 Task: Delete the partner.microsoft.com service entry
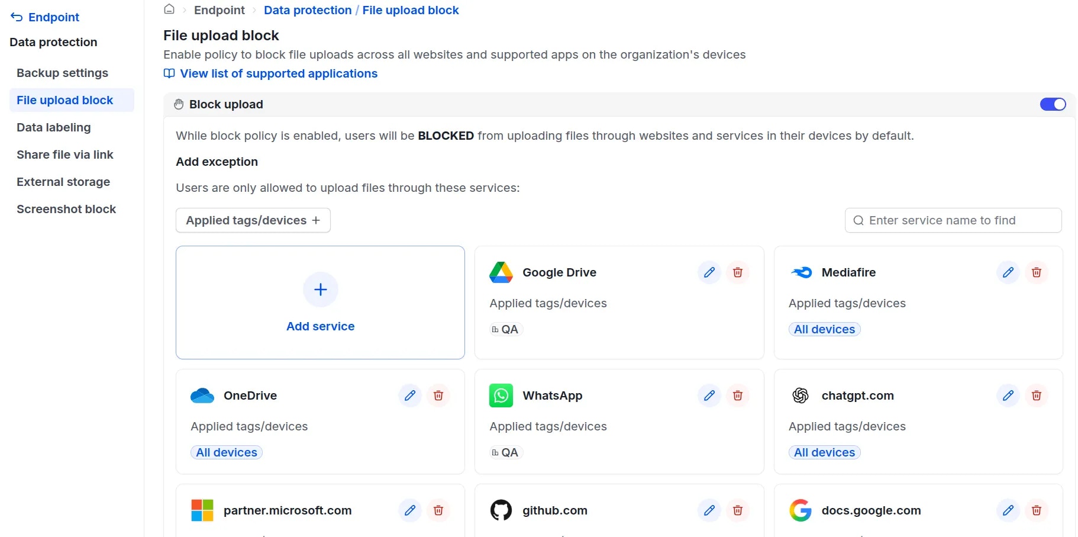click(438, 510)
